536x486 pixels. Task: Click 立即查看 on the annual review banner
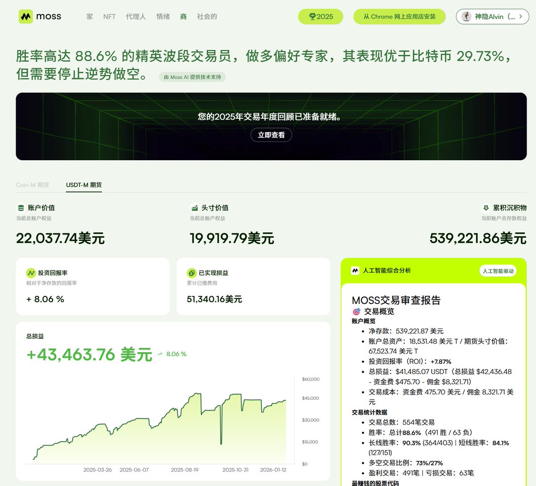click(x=271, y=135)
